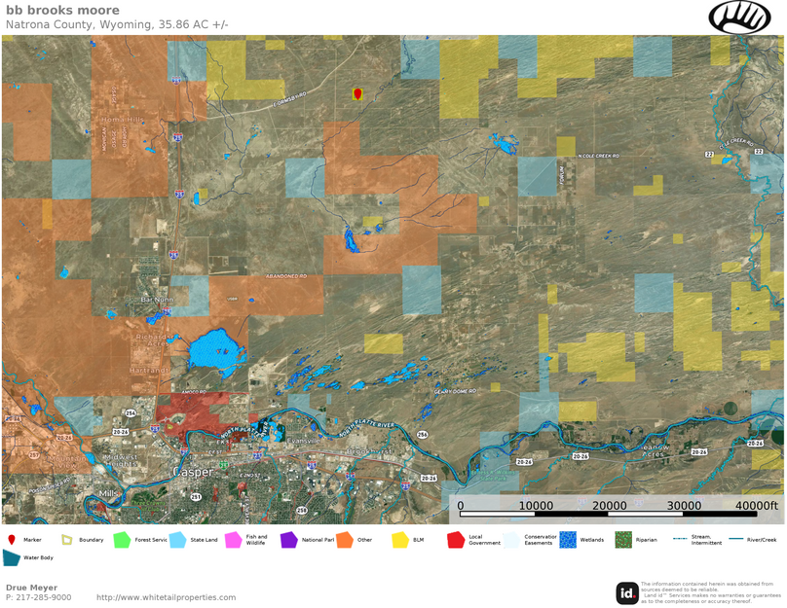This screenshot has height=608, width=787.
Task: Click the Riparian legend pattern icon
Action: pos(623,539)
